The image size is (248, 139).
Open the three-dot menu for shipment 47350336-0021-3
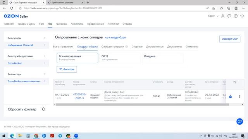click(239, 96)
